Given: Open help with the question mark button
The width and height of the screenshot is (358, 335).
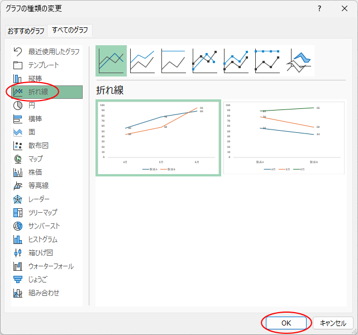Looking at the screenshot, I should (x=319, y=9).
